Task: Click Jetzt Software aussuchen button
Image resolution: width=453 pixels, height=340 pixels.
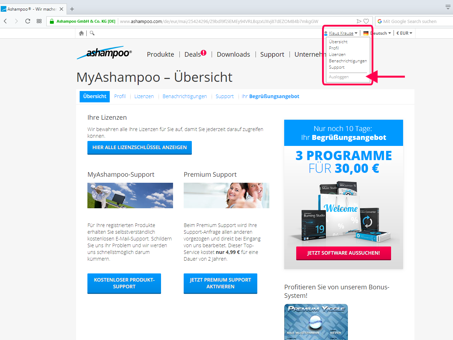Action: point(344,253)
